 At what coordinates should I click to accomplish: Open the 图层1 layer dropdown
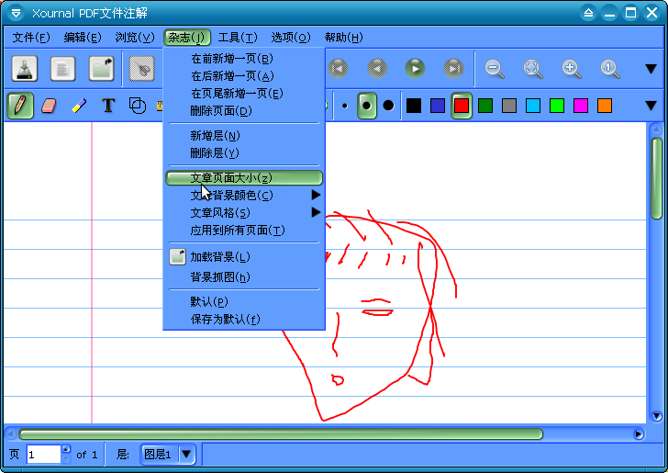168,455
